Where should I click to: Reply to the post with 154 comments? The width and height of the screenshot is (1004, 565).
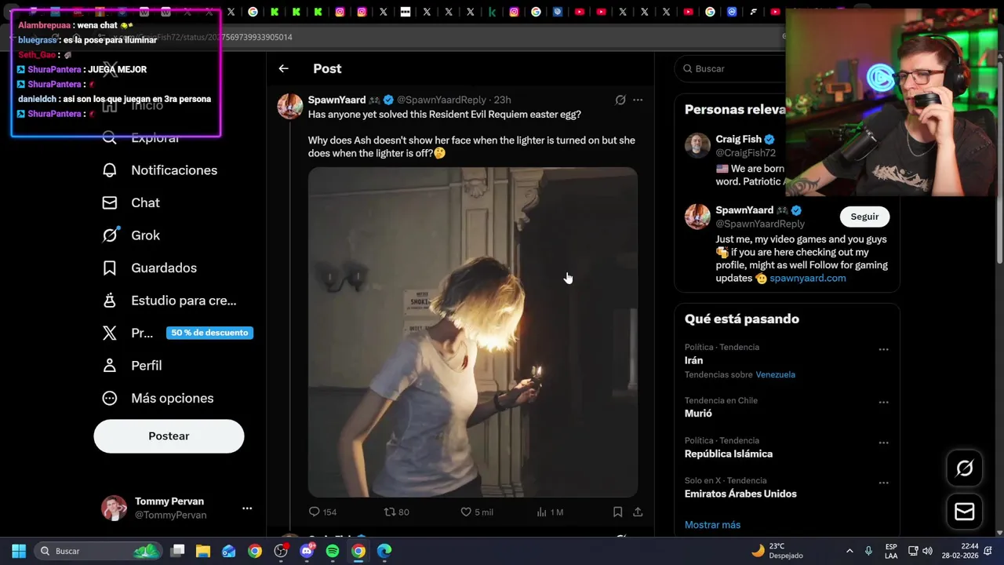pos(322,512)
